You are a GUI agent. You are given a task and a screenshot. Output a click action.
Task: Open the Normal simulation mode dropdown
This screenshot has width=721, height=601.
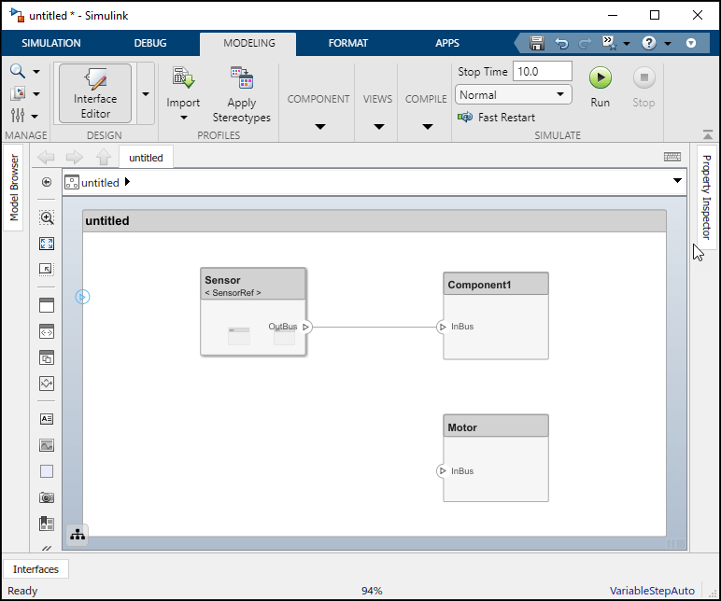[513, 94]
